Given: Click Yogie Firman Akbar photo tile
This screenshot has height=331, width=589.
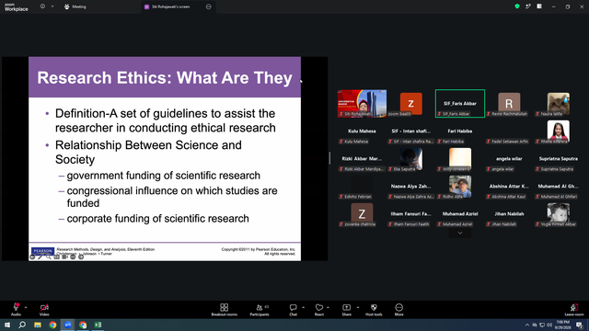Looking at the screenshot, I should coord(559,214).
